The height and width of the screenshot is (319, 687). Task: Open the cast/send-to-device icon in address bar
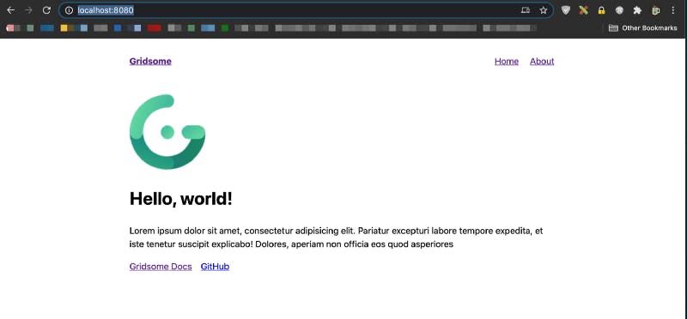tap(526, 10)
